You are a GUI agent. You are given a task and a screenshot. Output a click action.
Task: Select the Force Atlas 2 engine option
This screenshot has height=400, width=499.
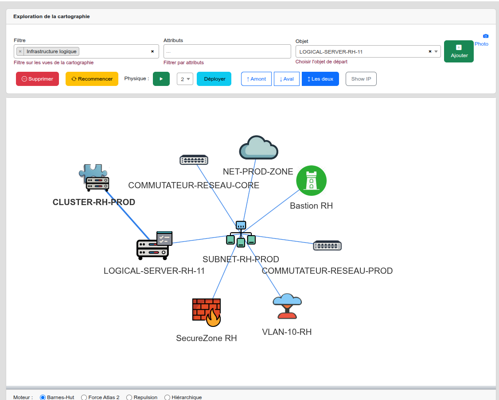(84, 397)
